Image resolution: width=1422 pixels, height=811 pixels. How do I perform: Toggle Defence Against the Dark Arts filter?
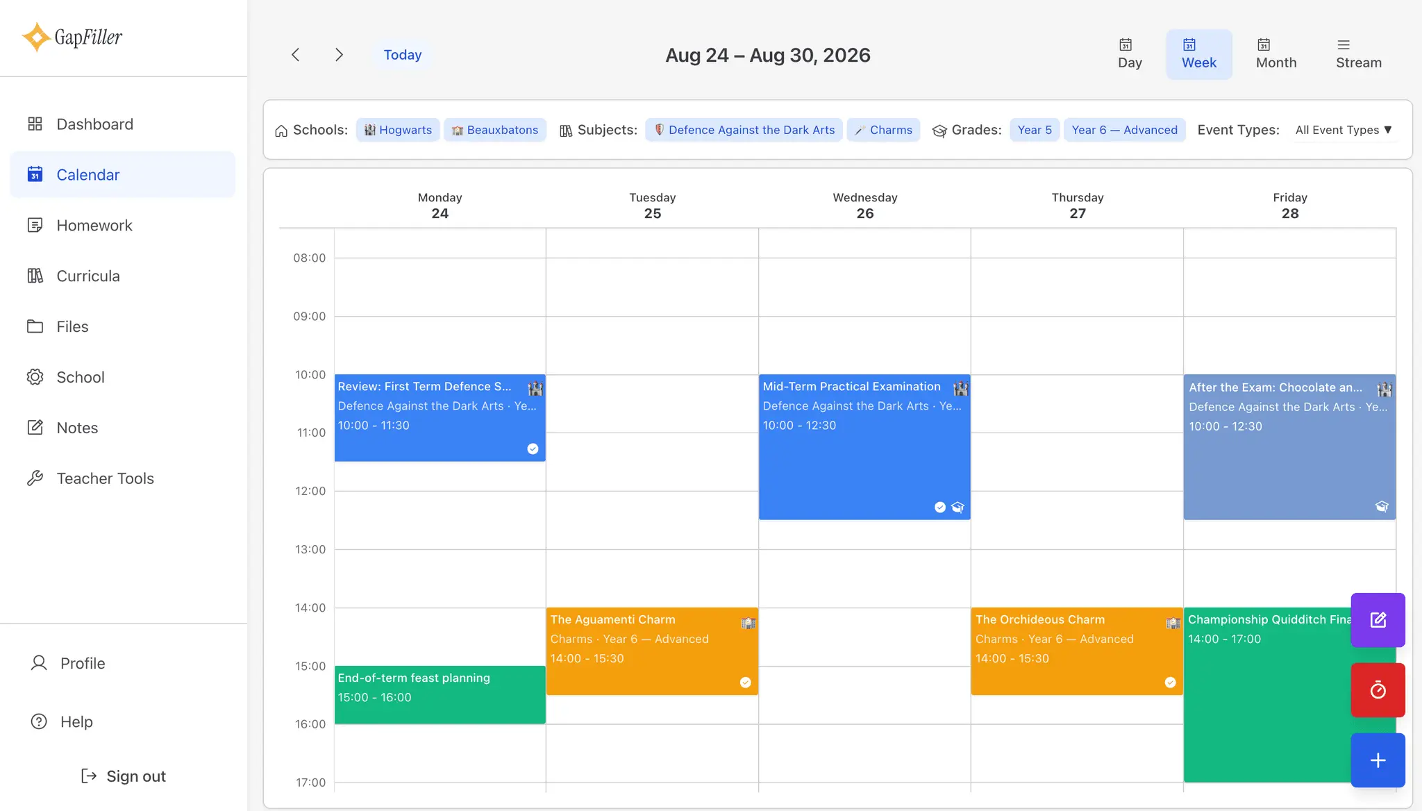744,130
